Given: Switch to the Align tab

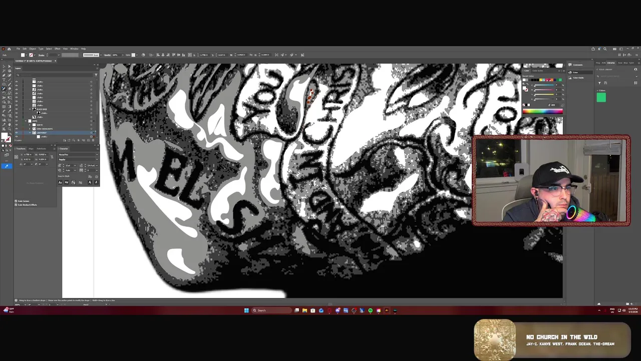Looking at the screenshot, I should pos(31,149).
